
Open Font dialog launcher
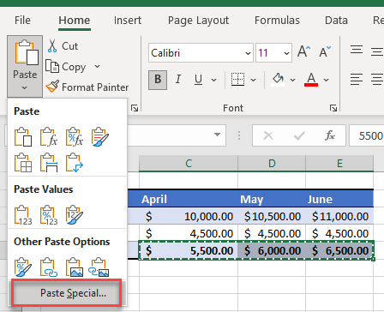(x=333, y=108)
